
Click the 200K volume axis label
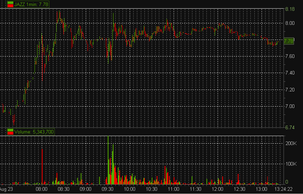click(x=291, y=143)
